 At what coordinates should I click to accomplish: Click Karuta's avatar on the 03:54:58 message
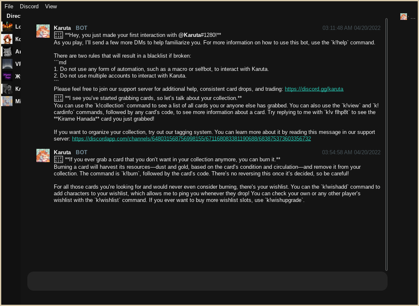(43, 155)
